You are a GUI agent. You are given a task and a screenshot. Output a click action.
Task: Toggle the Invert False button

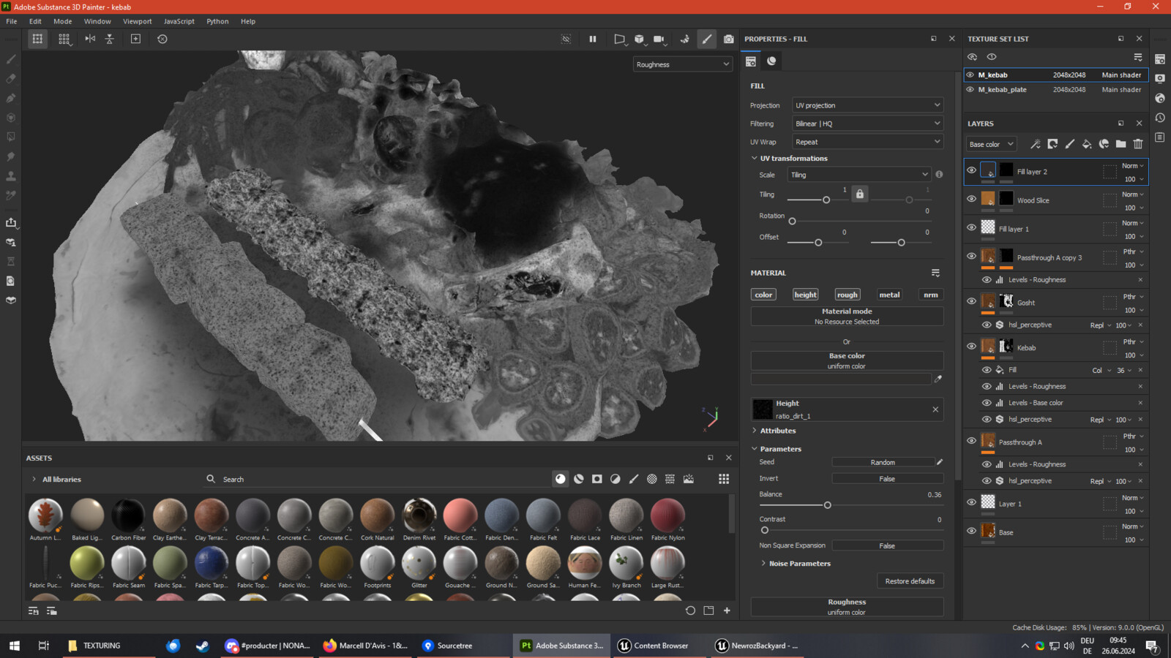[887, 479]
